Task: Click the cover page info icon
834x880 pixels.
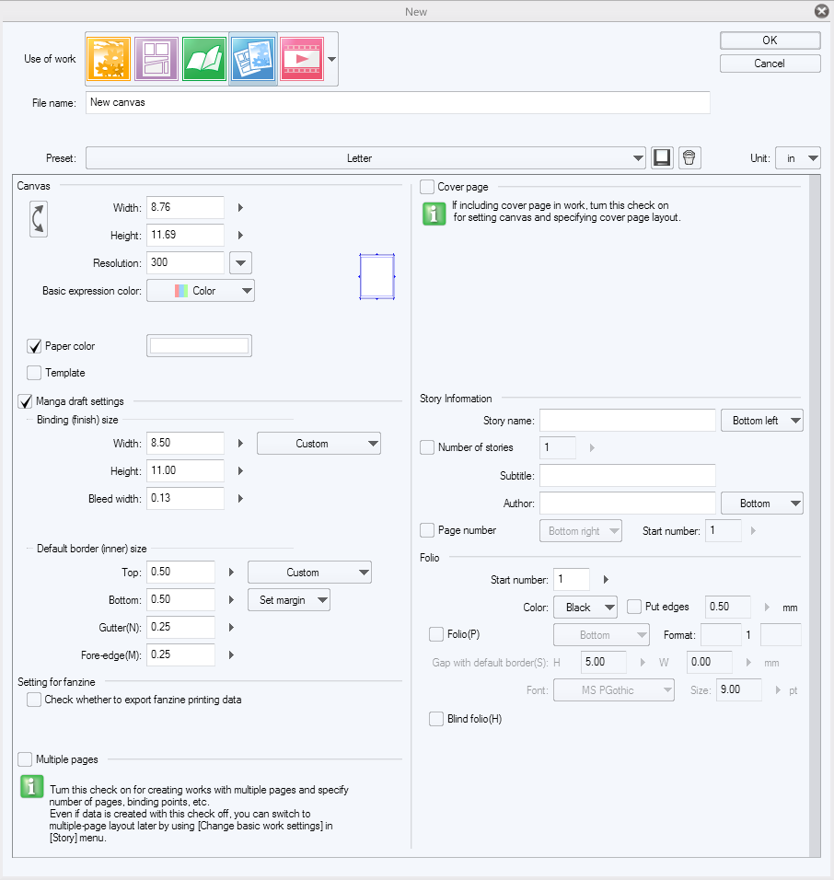Action: pos(434,214)
